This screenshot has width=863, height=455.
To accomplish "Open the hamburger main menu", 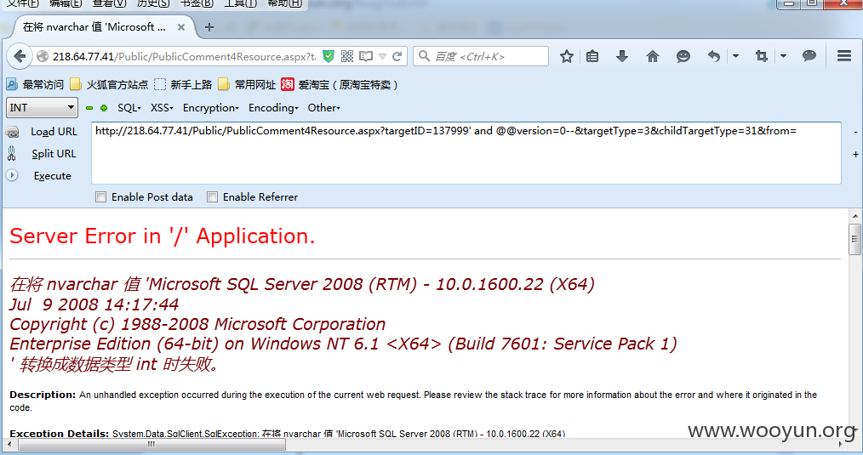I will [x=844, y=56].
